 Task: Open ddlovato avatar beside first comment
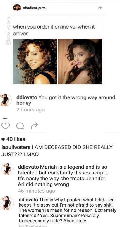point(6,100)
